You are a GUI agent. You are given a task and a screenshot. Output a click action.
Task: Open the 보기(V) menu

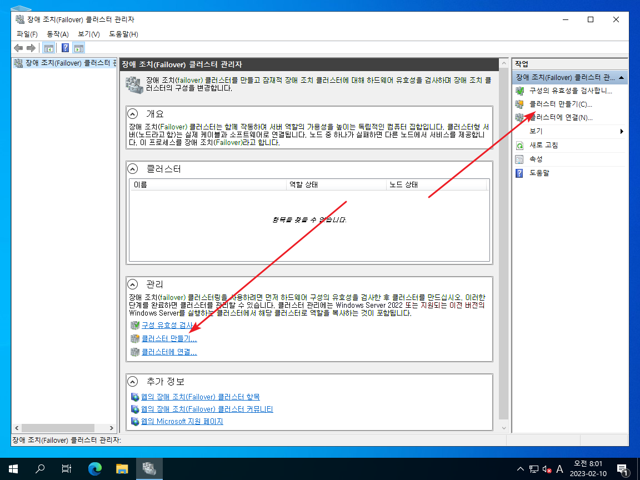coord(88,34)
